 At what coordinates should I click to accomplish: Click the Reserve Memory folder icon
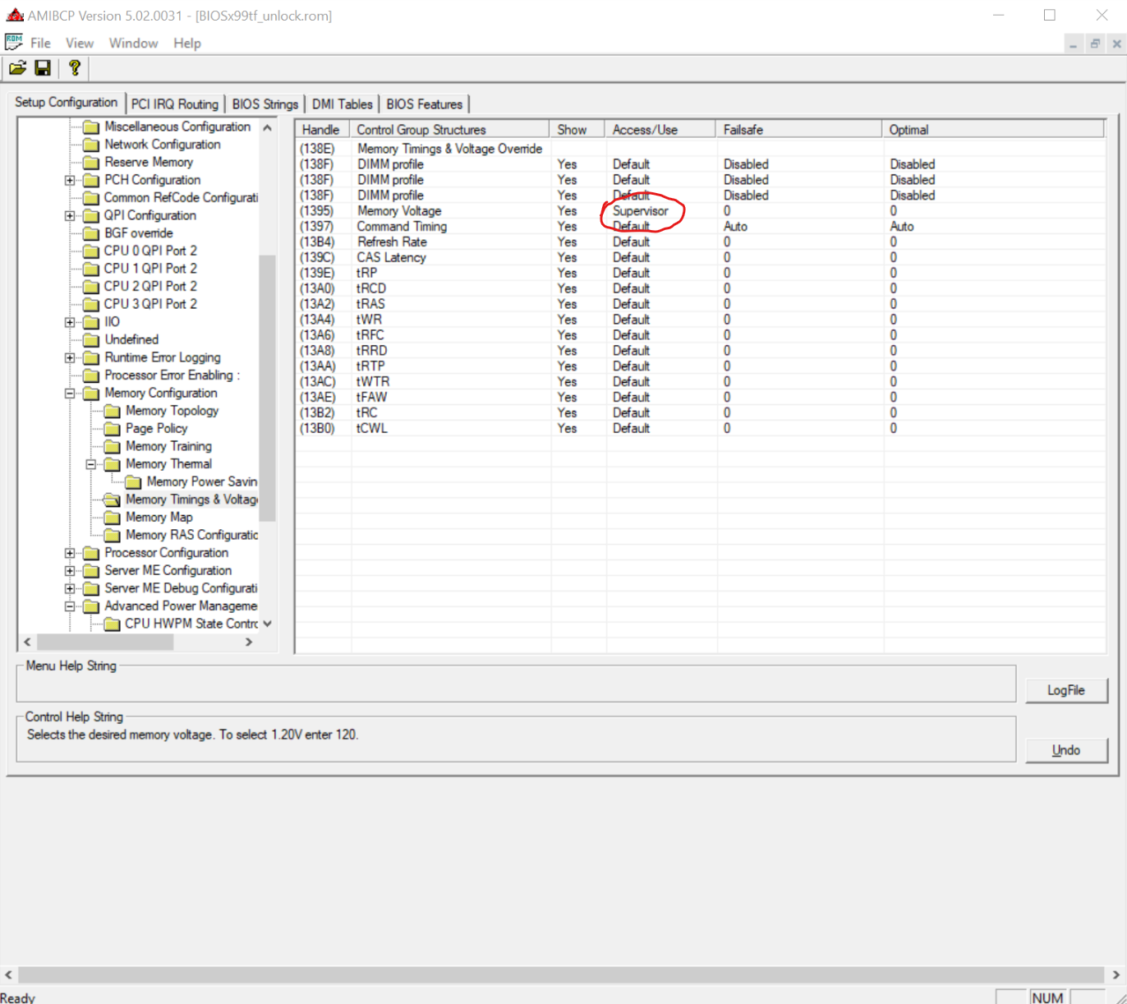click(91, 163)
